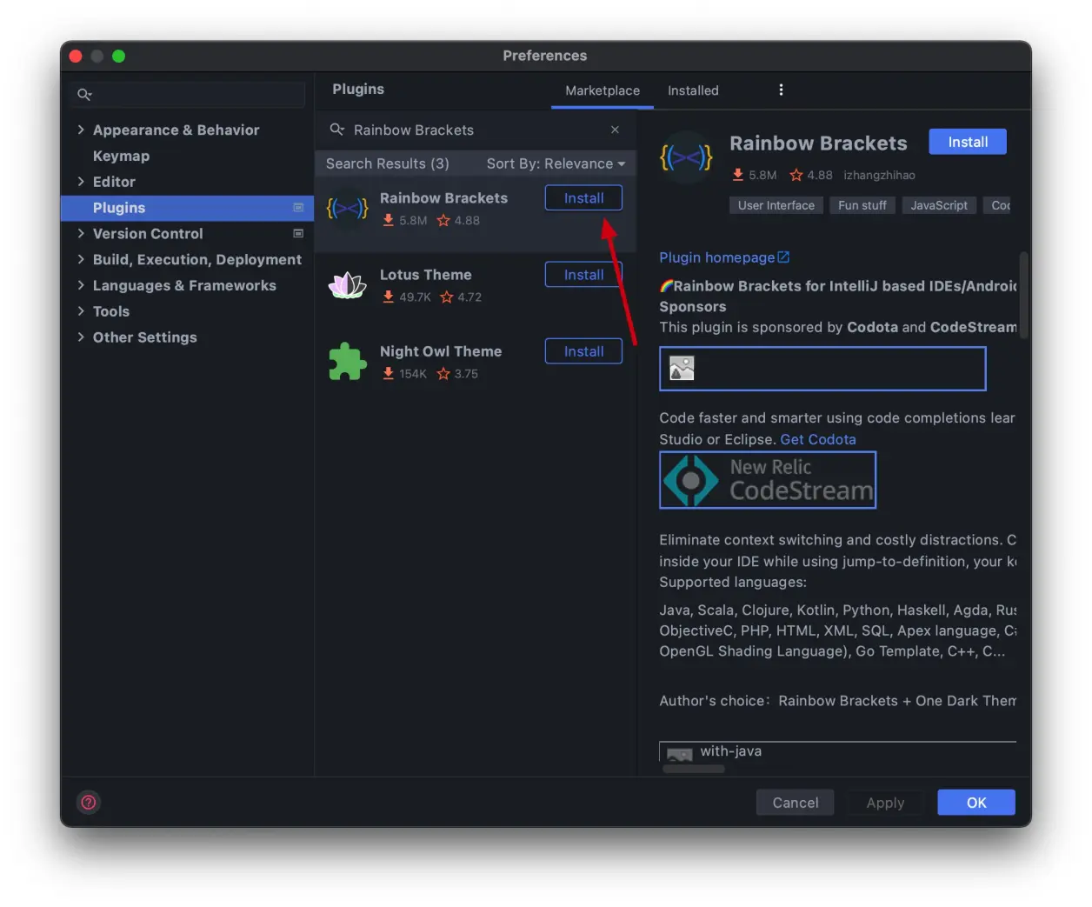Click the User Interface tag
Image resolution: width=1092 pixels, height=907 pixels.
pyautogui.click(x=776, y=205)
